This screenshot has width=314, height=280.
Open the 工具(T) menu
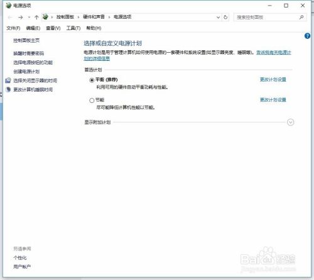click(73, 28)
